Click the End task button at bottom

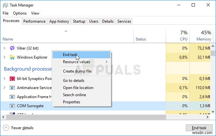[x=199, y=128]
